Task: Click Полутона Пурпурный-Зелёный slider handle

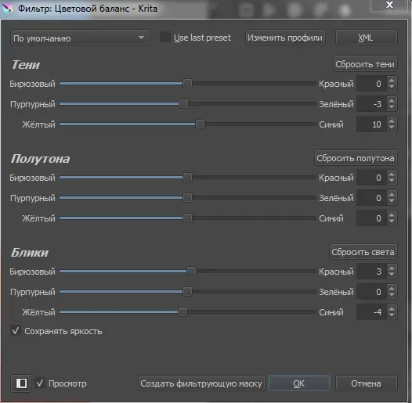Action: [x=188, y=197]
